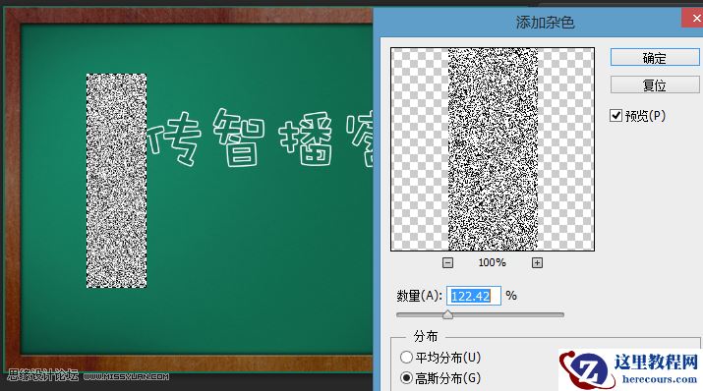
Task: Click the amount slider handle
Action: pos(447,314)
